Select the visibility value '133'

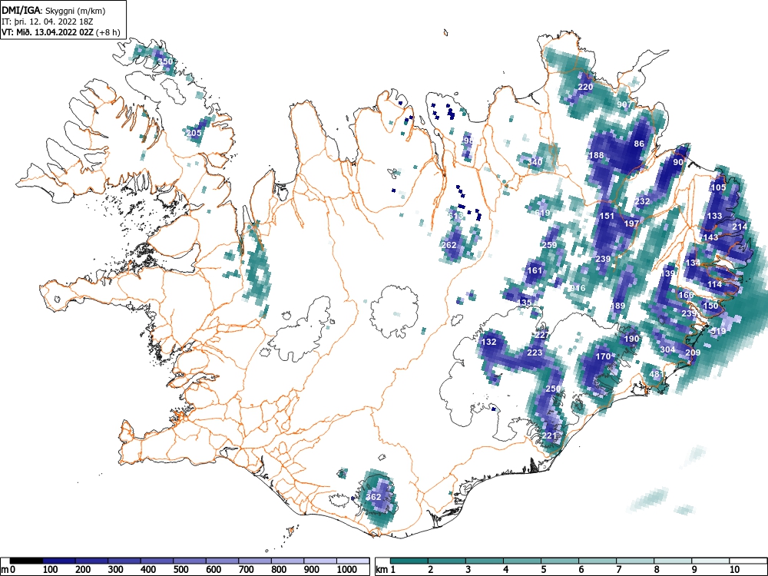(714, 216)
